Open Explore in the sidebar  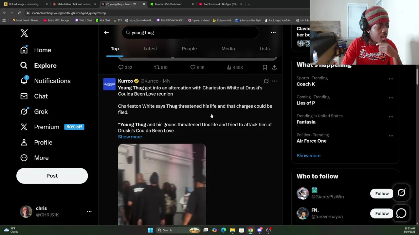pyautogui.click(x=38, y=65)
